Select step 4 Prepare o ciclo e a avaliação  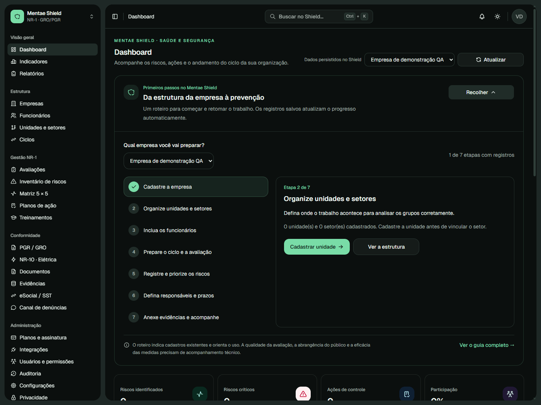[196, 252]
